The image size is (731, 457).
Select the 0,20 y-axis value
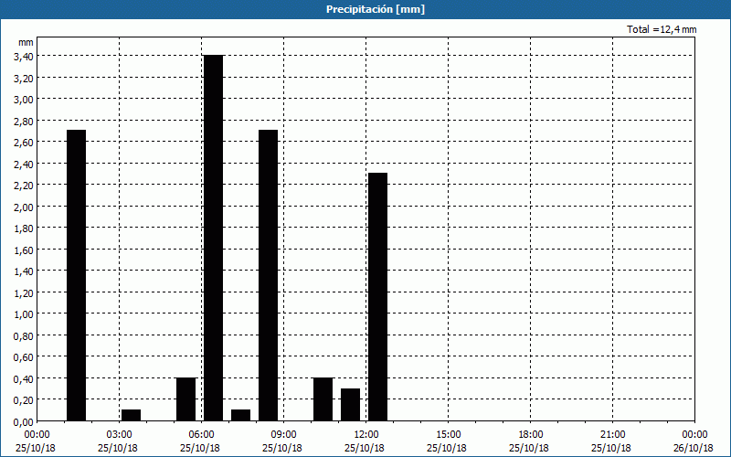[x=24, y=400]
